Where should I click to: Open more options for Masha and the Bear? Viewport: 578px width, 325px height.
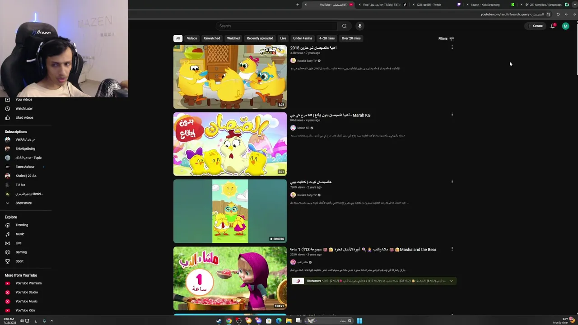452,249
